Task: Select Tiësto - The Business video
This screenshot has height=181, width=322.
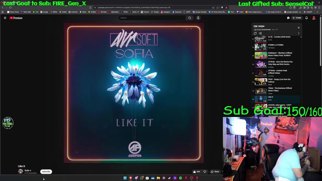Action: (277, 90)
